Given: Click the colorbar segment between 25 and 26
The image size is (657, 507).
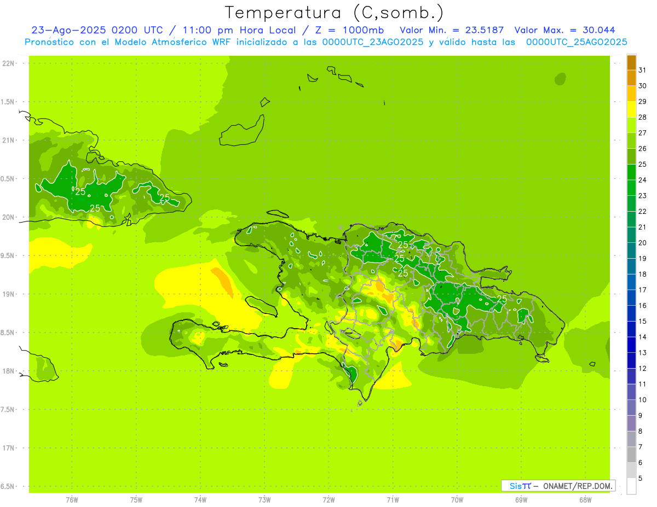Looking at the screenshot, I should [631, 156].
